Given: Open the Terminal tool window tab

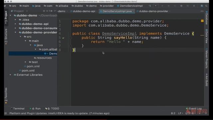Looking at the screenshot, I should (18, 109).
